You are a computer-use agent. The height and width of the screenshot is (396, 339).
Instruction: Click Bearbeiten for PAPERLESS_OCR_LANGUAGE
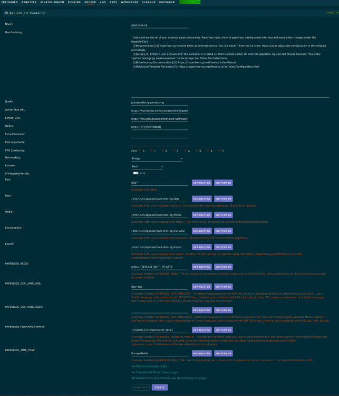tap(202, 287)
